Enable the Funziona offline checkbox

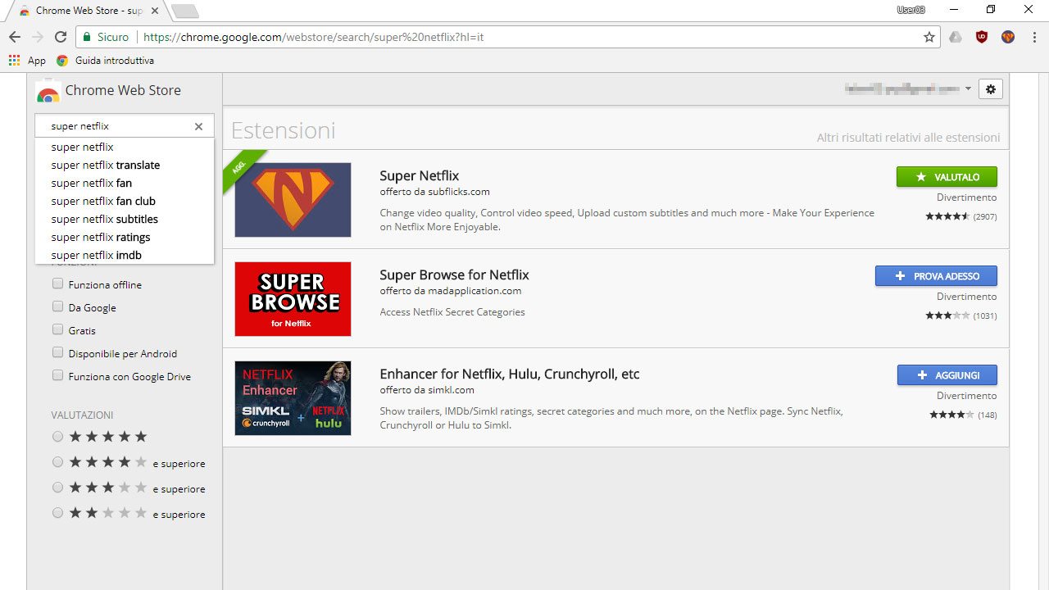57,284
